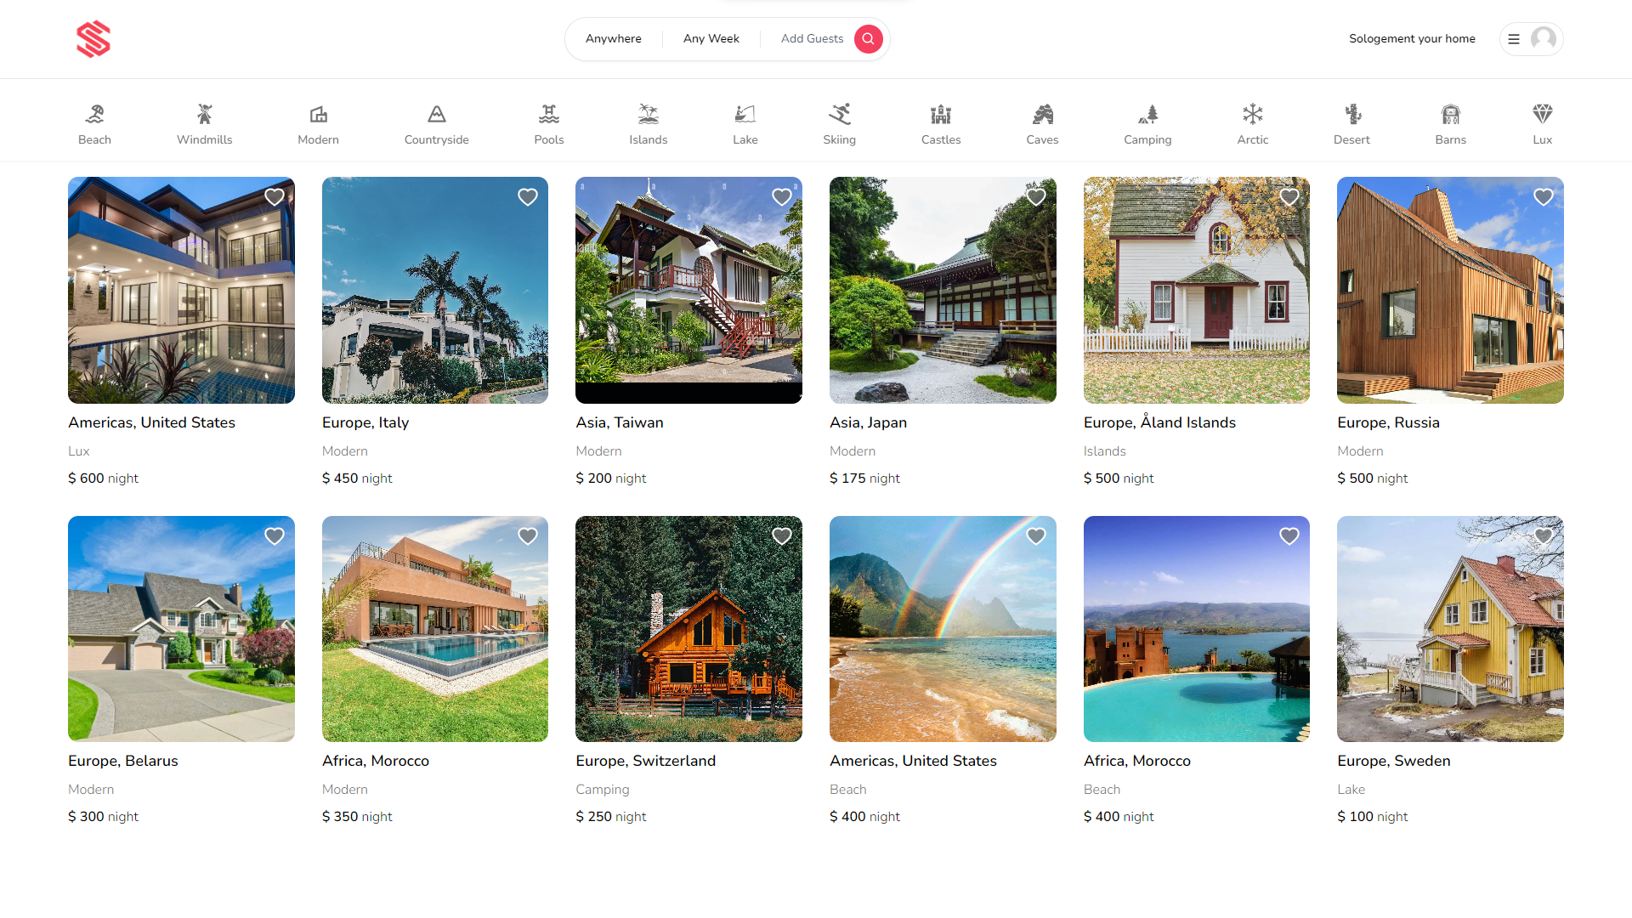The height and width of the screenshot is (918, 1632).
Task: Click Add Guests in search bar
Action: pyautogui.click(x=811, y=39)
